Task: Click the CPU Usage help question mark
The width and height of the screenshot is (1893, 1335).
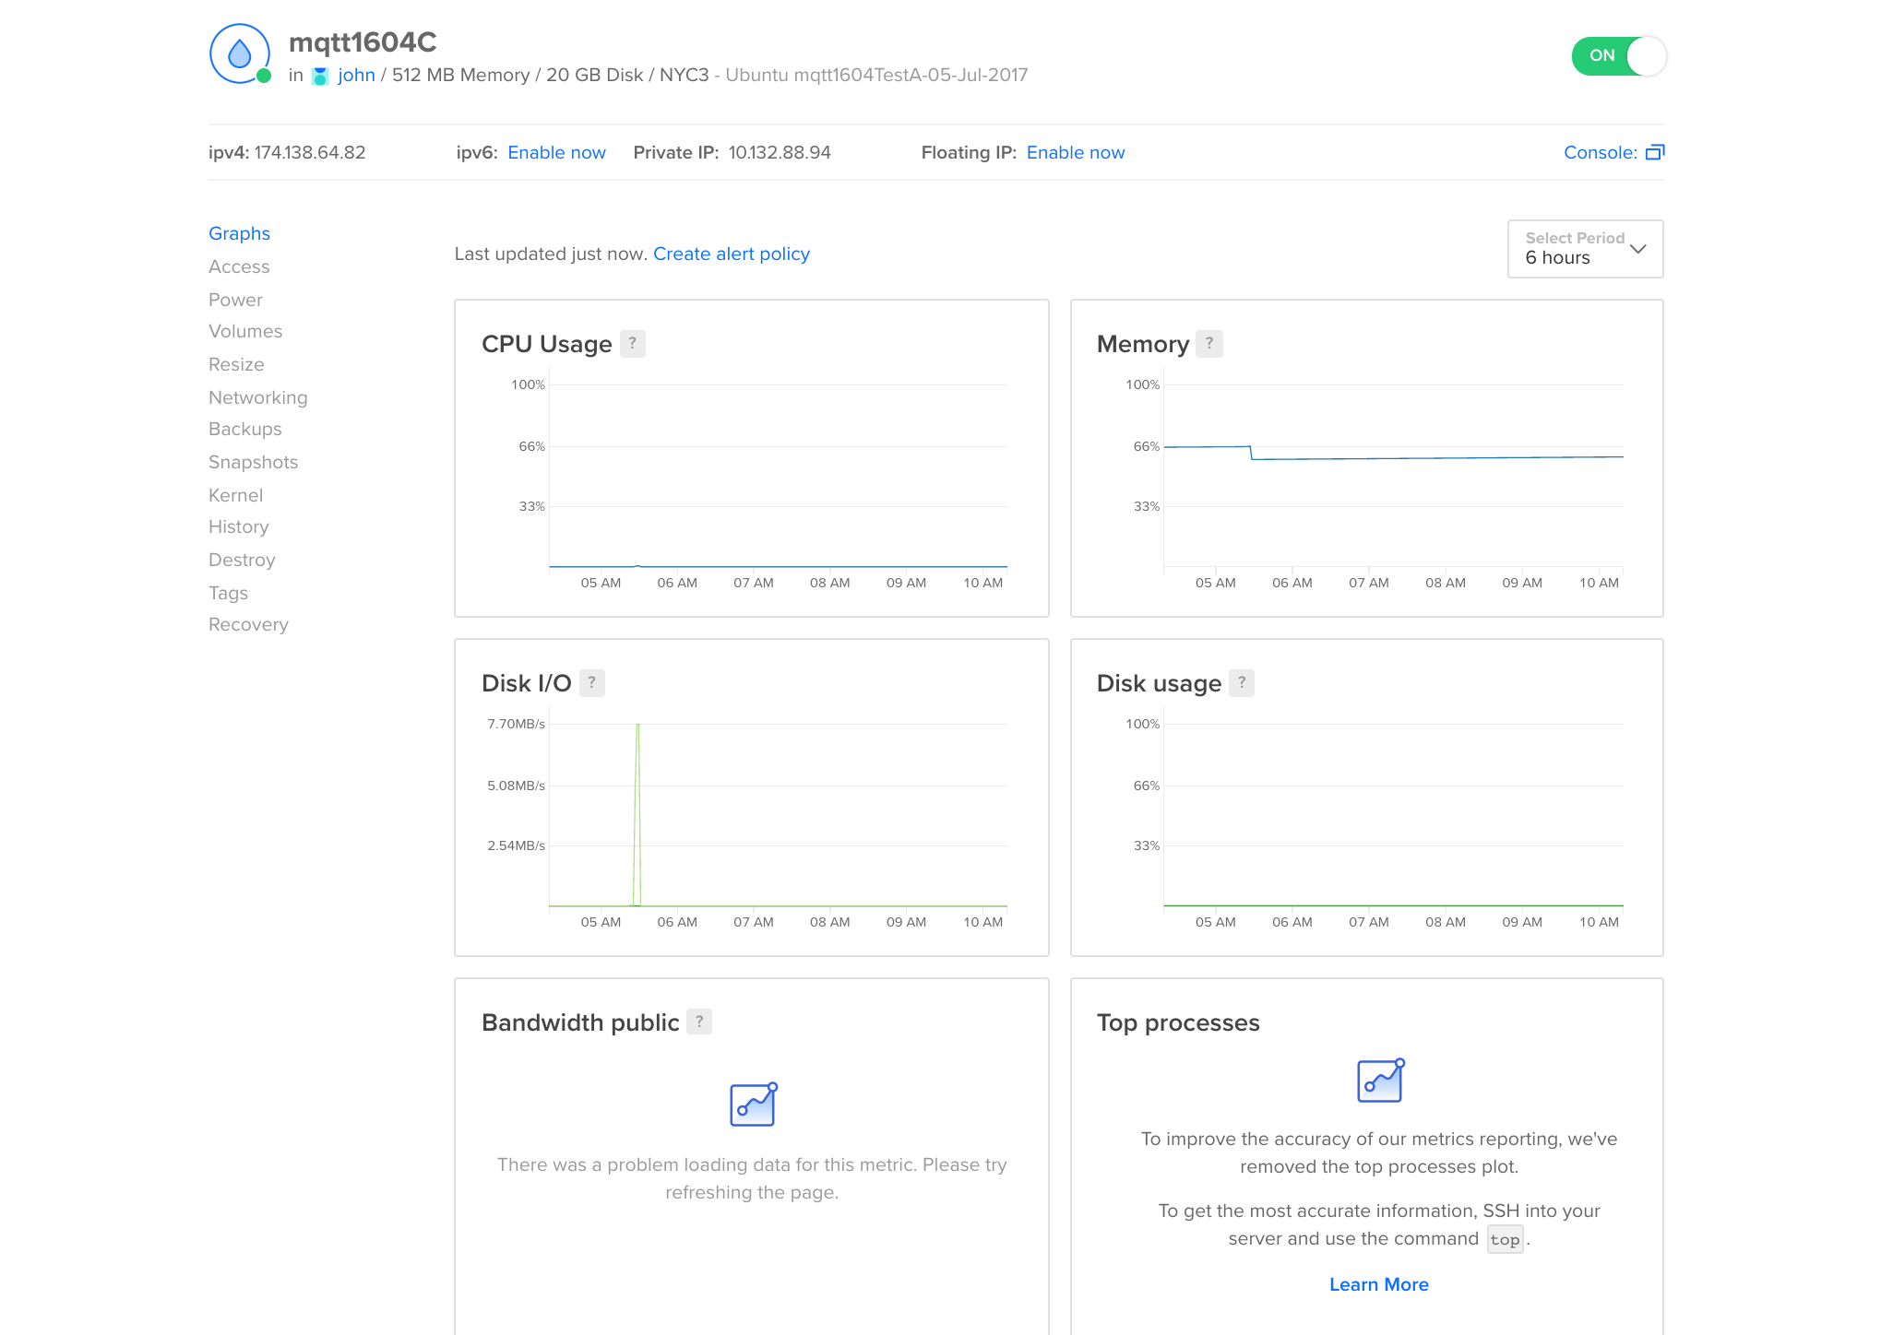Action: [x=632, y=344]
